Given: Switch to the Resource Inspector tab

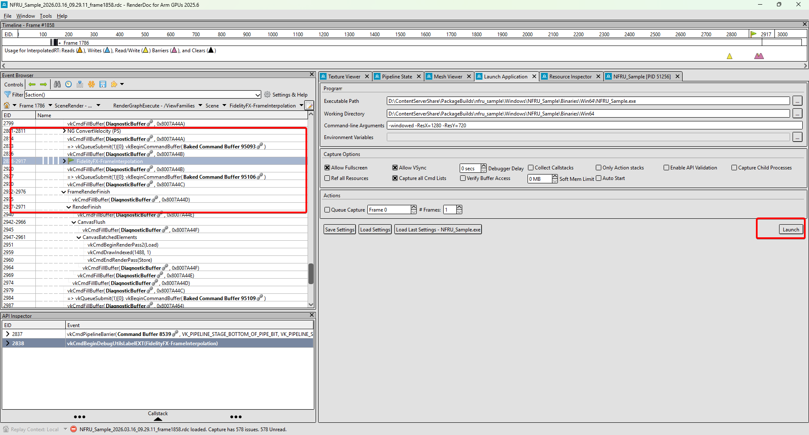Looking at the screenshot, I should (x=570, y=76).
